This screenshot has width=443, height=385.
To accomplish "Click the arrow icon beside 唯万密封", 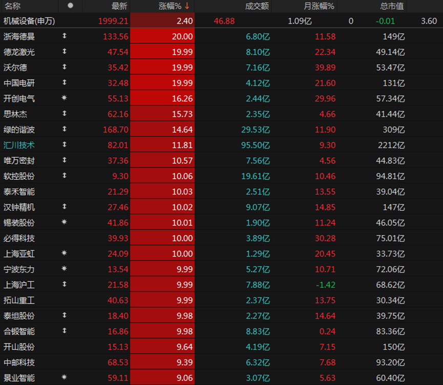I will pyautogui.click(x=65, y=160).
